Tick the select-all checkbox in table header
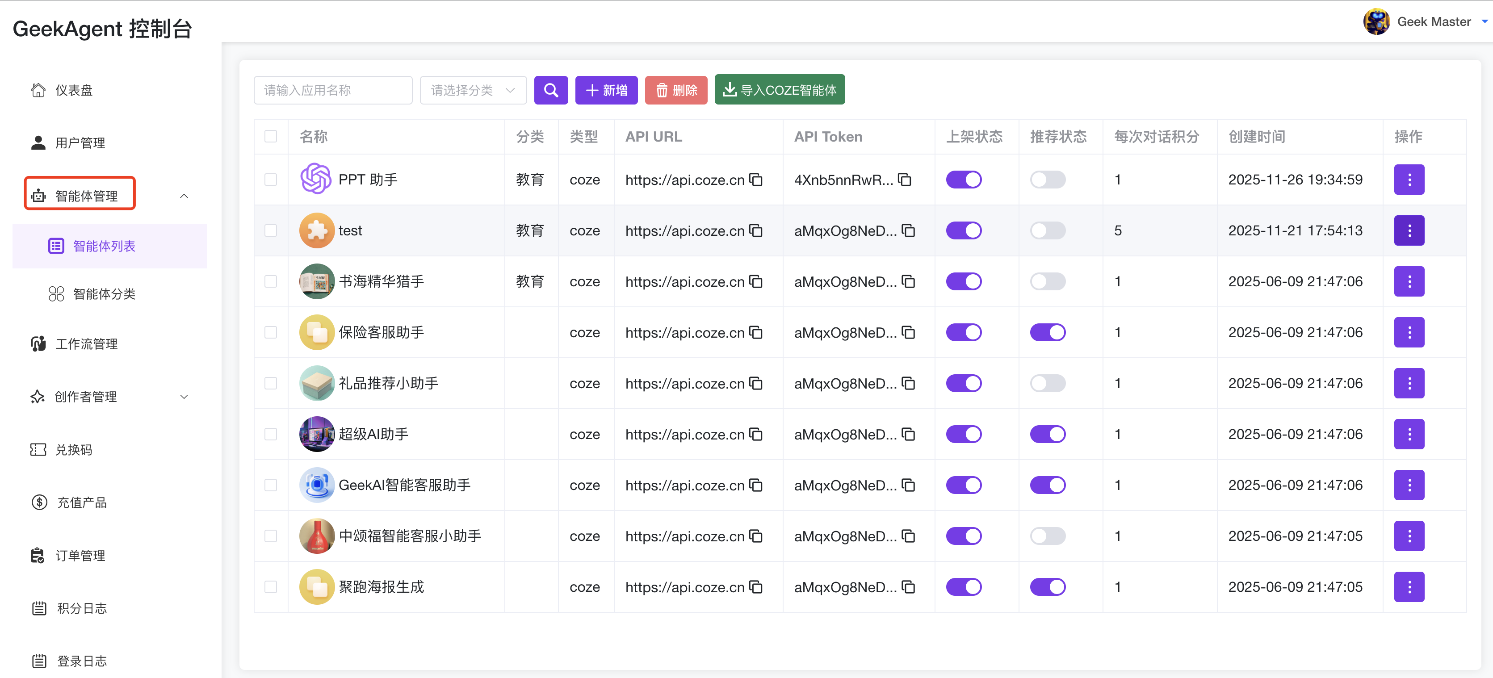Viewport: 1493px width, 678px height. 271,136
